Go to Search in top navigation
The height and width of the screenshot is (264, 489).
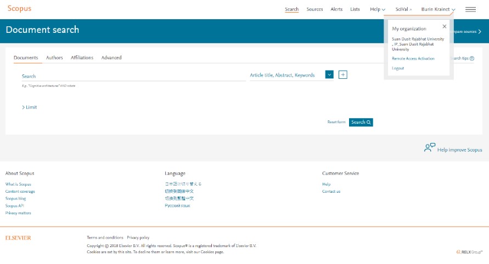(x=291, y=9)
